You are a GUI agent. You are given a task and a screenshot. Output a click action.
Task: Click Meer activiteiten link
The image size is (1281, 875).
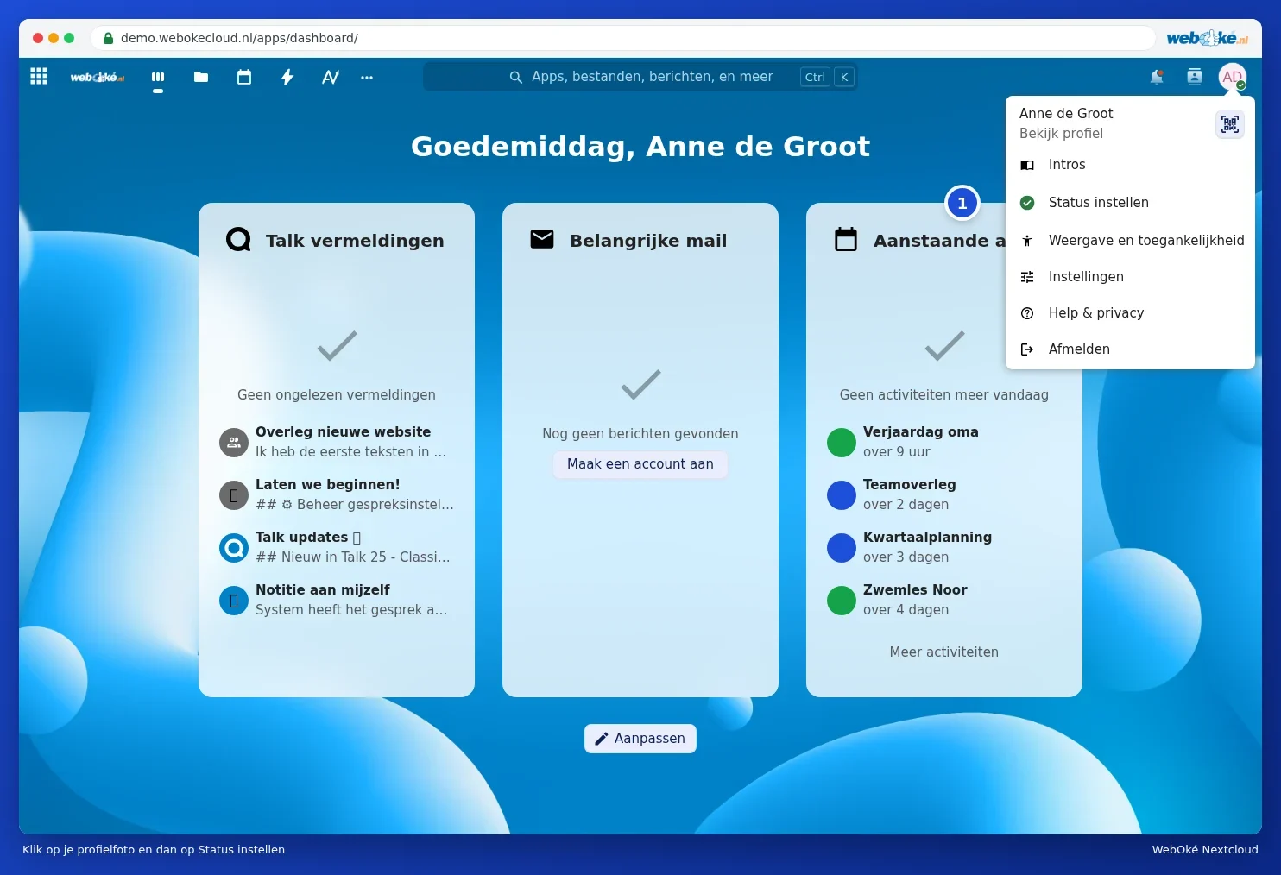(944, 652)
